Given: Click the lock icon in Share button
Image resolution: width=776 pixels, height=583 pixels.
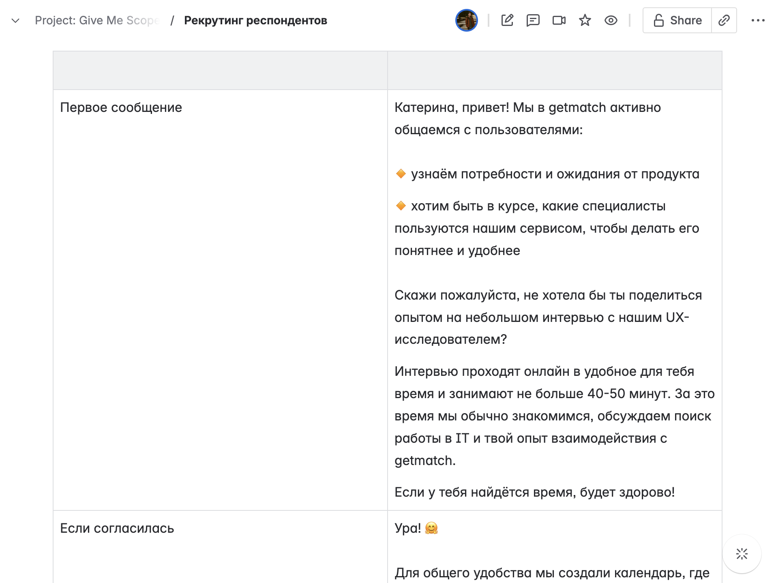Looking at the screenshot, I should 658,20.
